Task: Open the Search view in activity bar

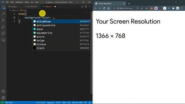Action: 3,14
